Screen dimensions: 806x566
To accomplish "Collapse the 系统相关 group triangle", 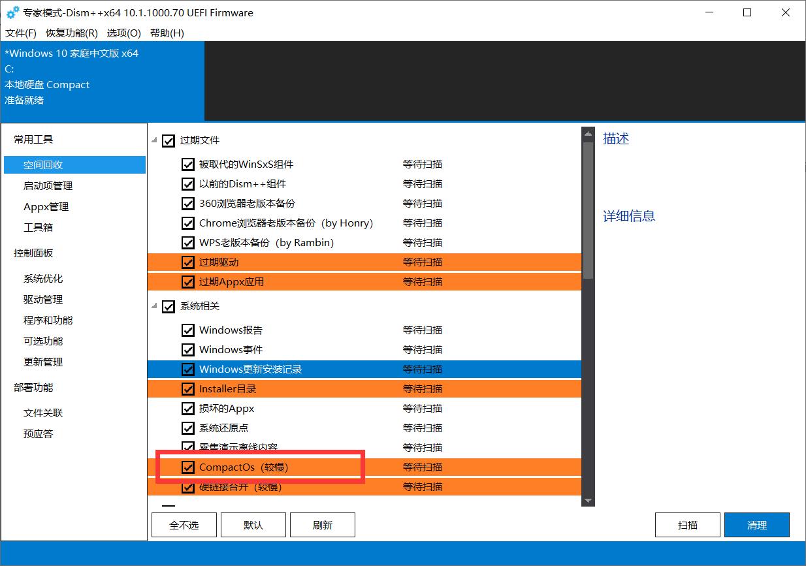I will (155, 306).
